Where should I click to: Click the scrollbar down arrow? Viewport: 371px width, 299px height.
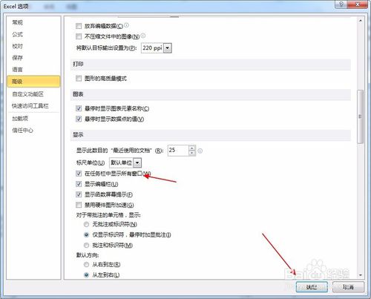coord(360,275)
